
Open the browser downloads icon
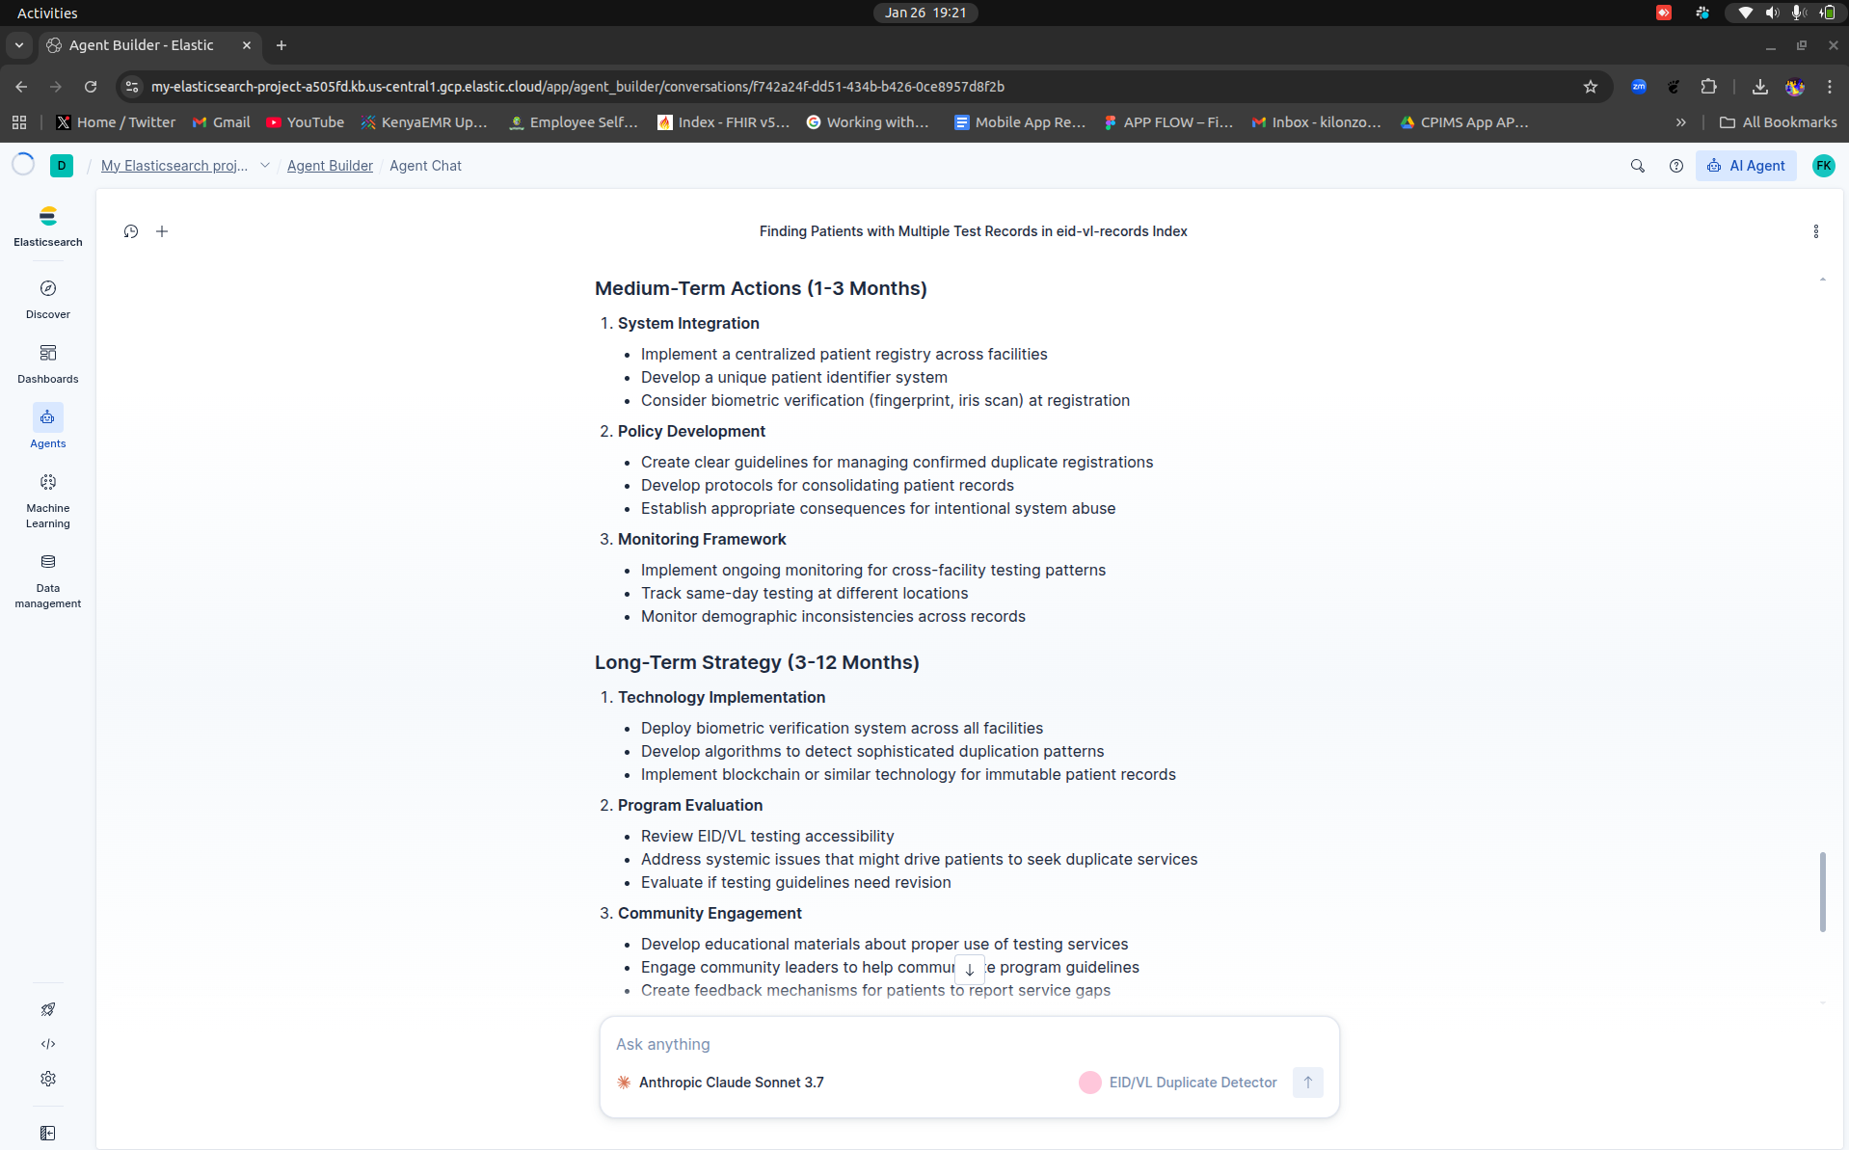click(1760, 87)
